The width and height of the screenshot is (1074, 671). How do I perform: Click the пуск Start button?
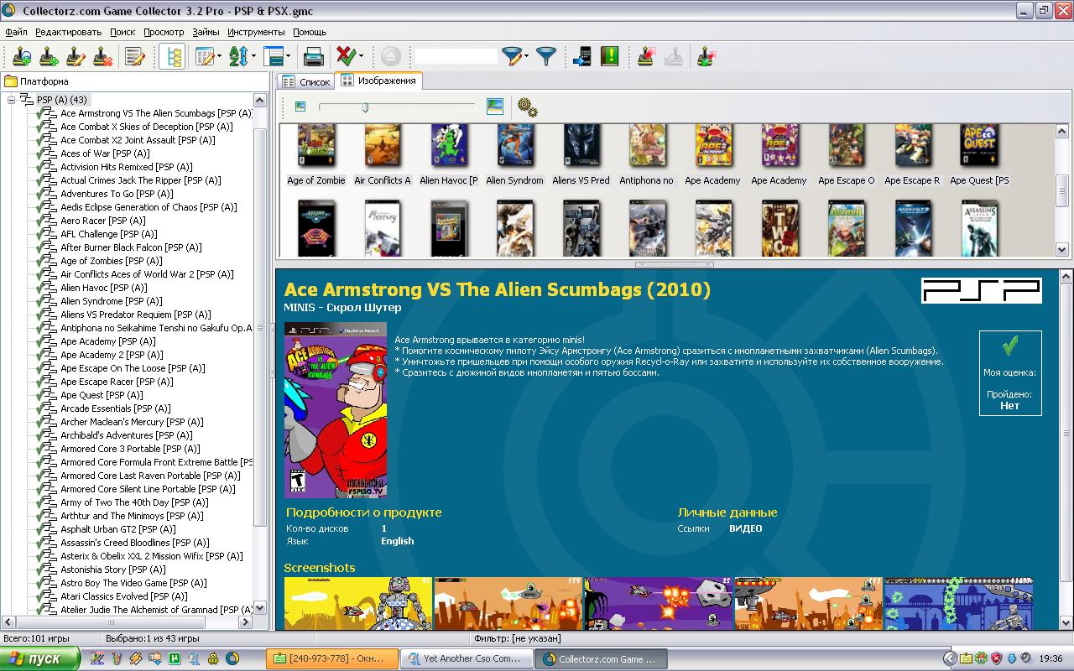pos(40,658)
